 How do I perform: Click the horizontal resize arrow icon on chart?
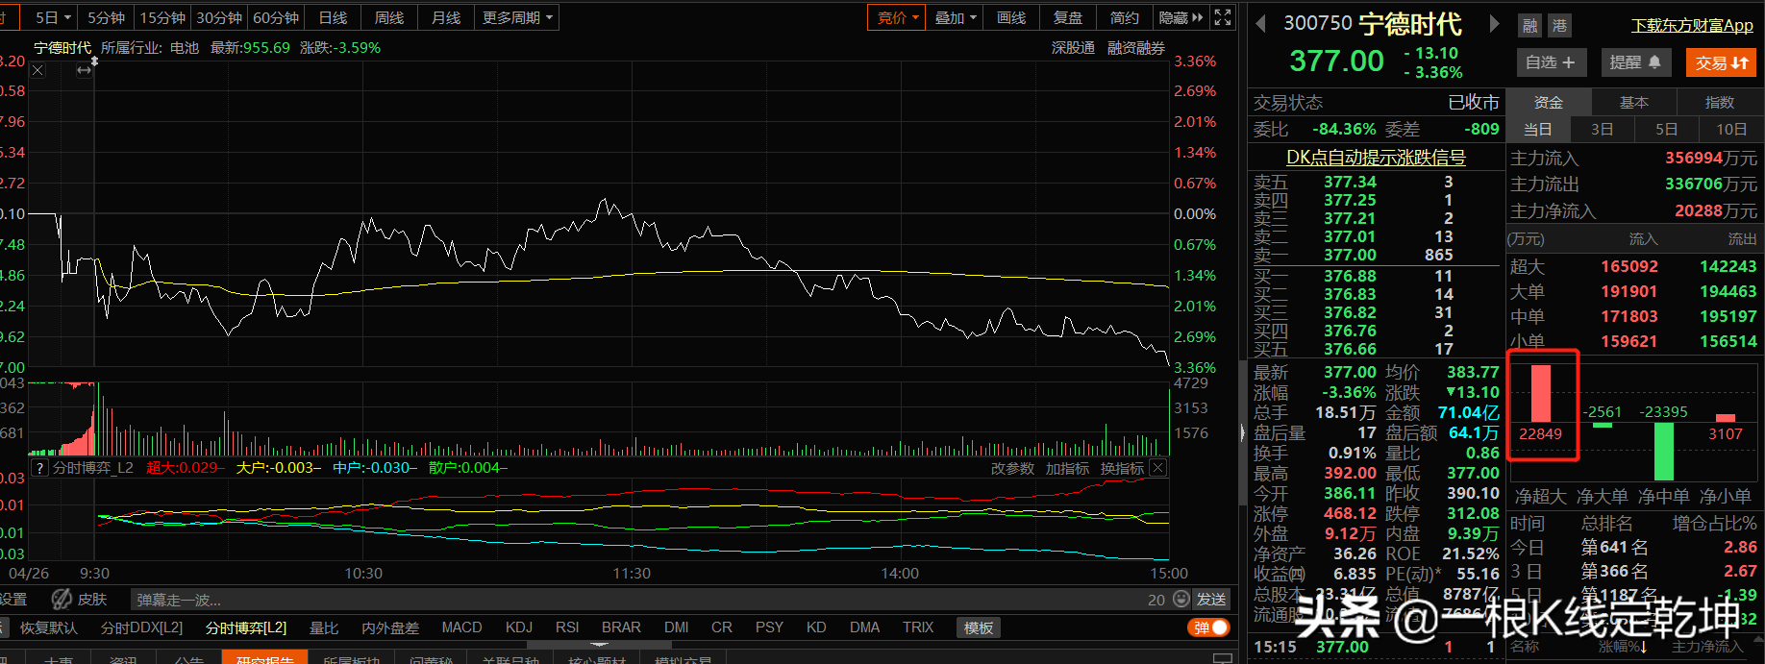click(x=85, y=70)
